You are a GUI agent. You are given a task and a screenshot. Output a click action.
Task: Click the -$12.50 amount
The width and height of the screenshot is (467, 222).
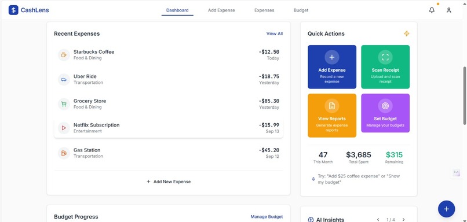pyautogui.click(x=269, y=51)
